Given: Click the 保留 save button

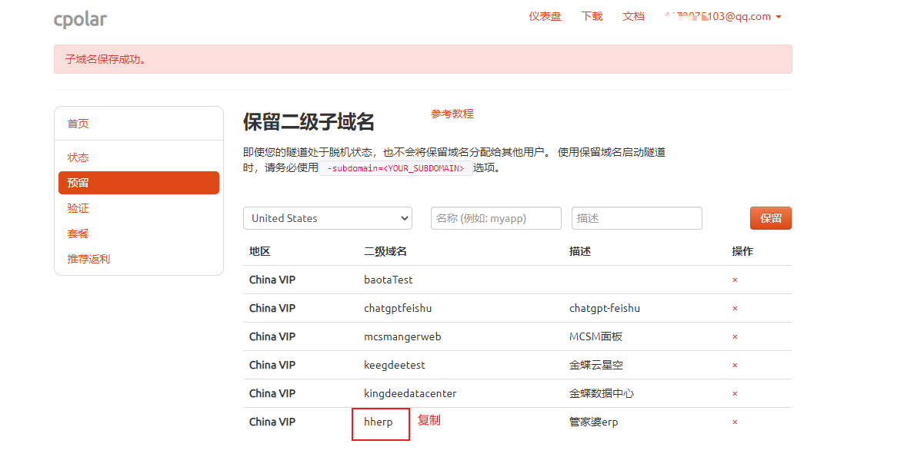Looking at the screenshot, I should click(x=770, y=218).
